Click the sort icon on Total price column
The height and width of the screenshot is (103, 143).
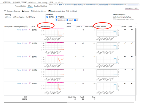pyautogui.click(x=26, y=26)
